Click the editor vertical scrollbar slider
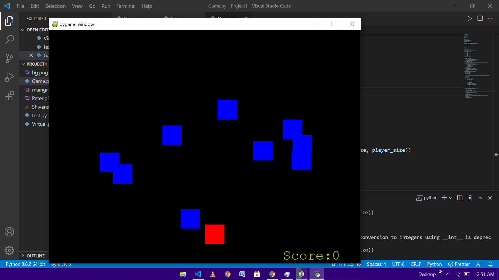 point(496,155)
